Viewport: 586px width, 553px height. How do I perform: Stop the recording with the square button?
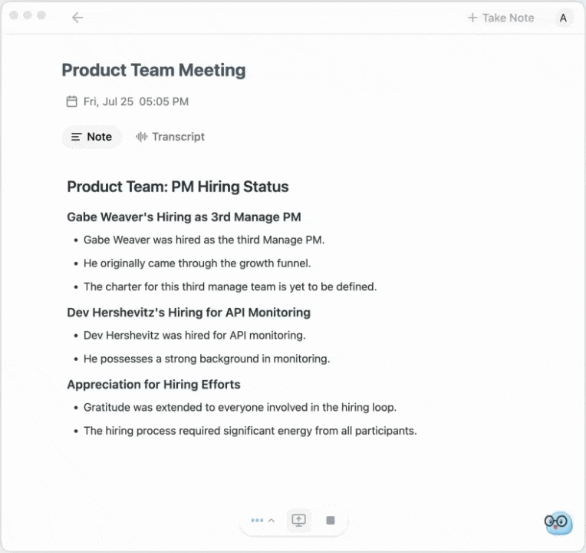click(x=331, y=520)
